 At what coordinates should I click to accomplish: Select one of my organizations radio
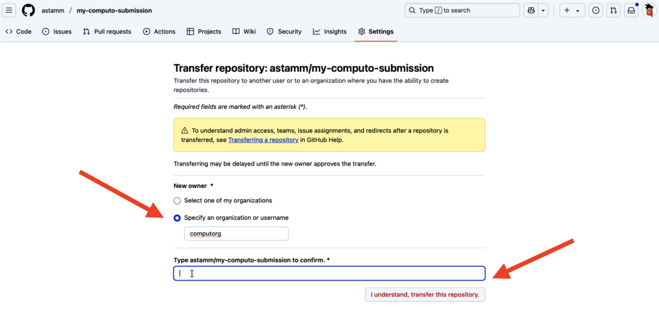(177, 201)
